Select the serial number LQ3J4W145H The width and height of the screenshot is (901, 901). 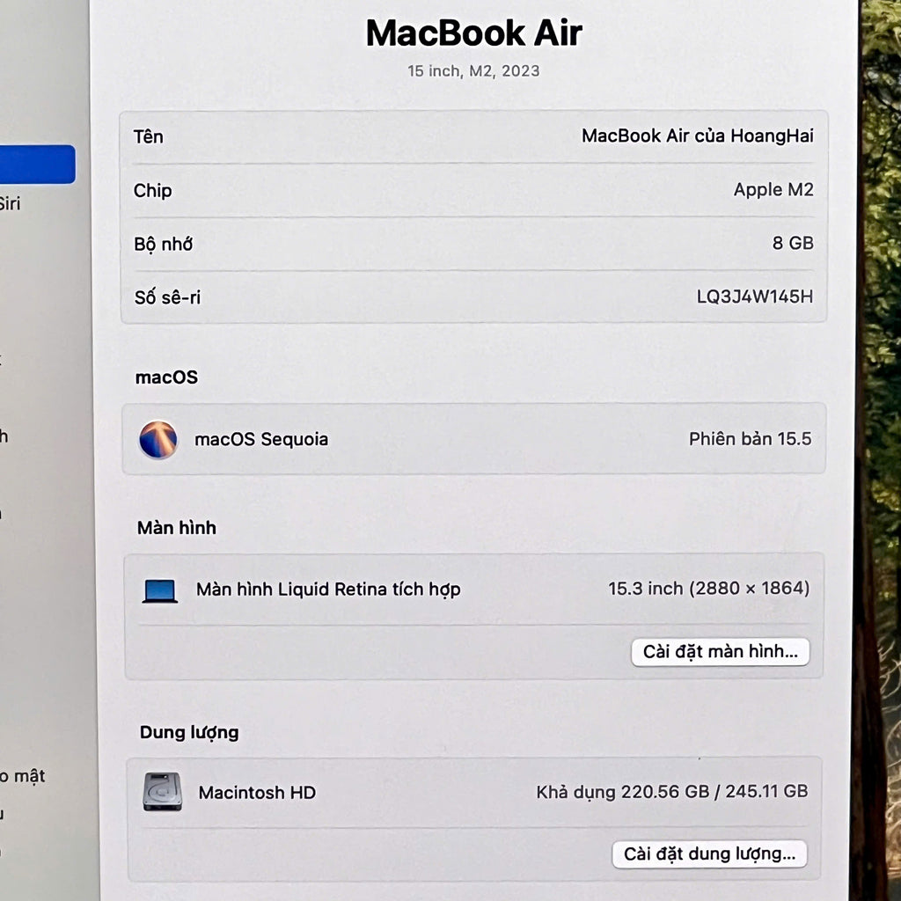click(754, 297)
